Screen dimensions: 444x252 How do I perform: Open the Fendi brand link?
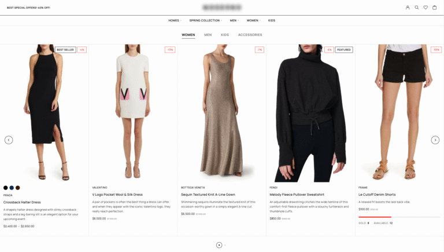click(x=273, y=188)
